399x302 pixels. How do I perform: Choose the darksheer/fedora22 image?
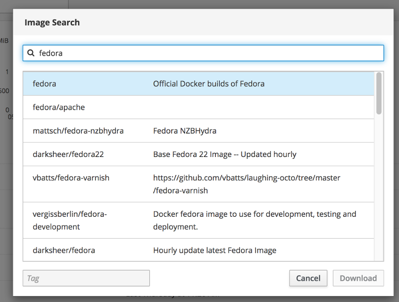(199, 154)
